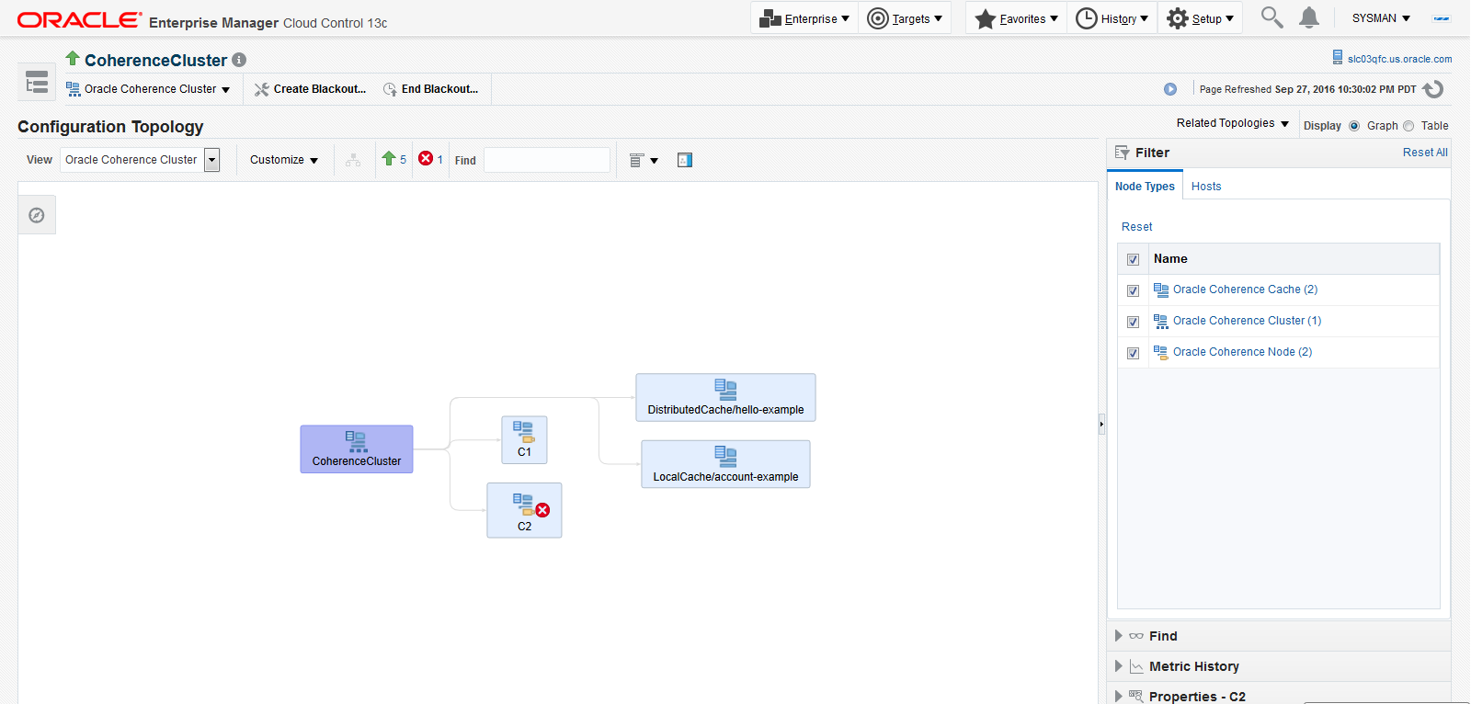Screen dimensions: 1471x704
Task: Toggle the overview panel icon
Action: click(x=685, y=160)
